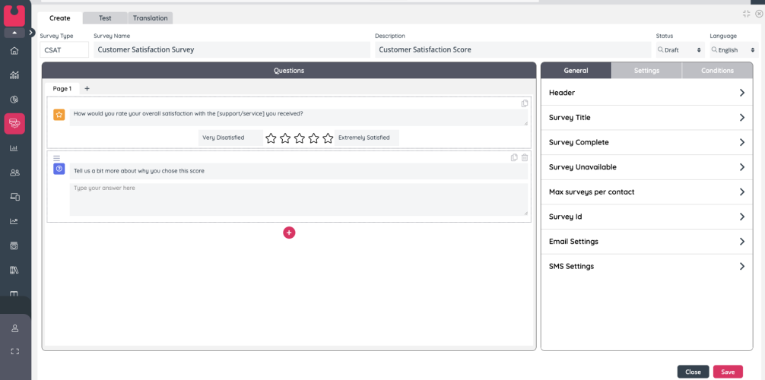Image resolution: width=765 pixels, height=380 pixels.
Task: Click the contacts group icon in sidebar
Action: (x=14, y=173)
